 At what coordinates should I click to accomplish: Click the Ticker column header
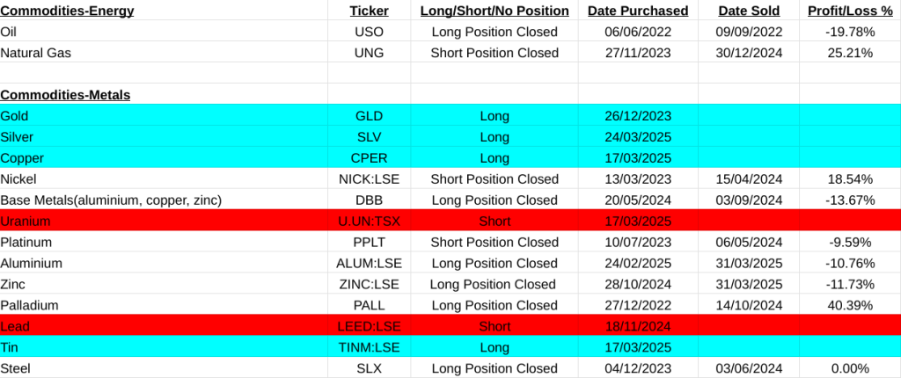coord(369,11)
